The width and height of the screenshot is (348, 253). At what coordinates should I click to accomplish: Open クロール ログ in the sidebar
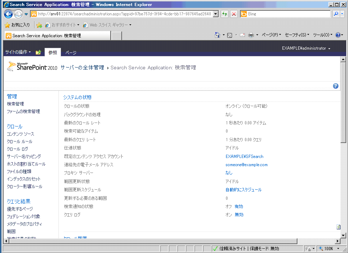point(17,149)
